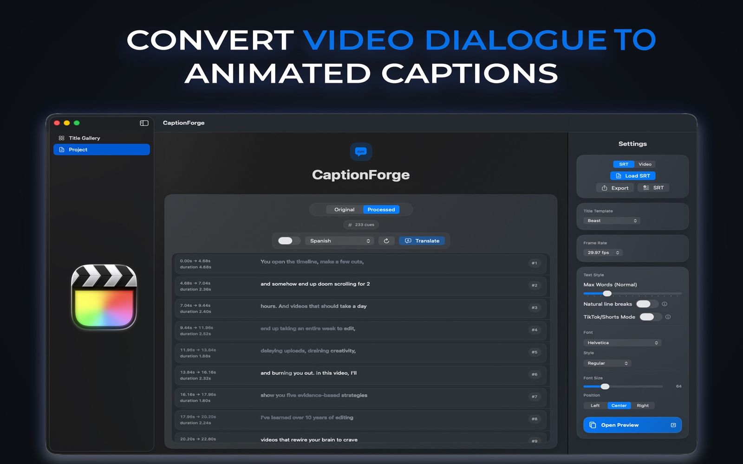Switch to the Processed tab
The image size is (743, 464).
(x=381, y=210)
